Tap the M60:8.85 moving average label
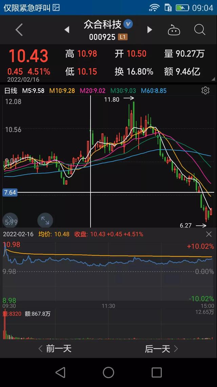Image resolution: width=217 pixels, height=387 pixels. pyautogui.click(x=154, y=90)
